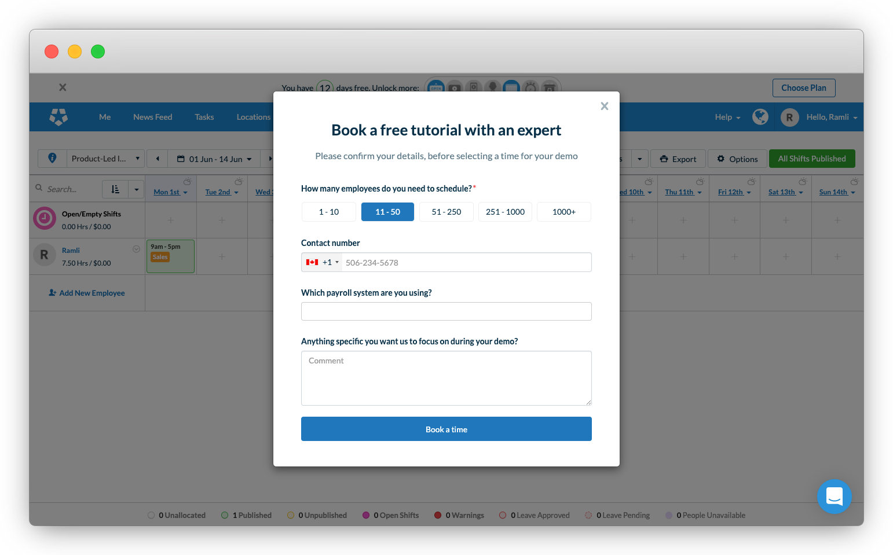Viewport: 893px width, 555px height.
Task: Click the sort order icon
Action: coord(115,189)
